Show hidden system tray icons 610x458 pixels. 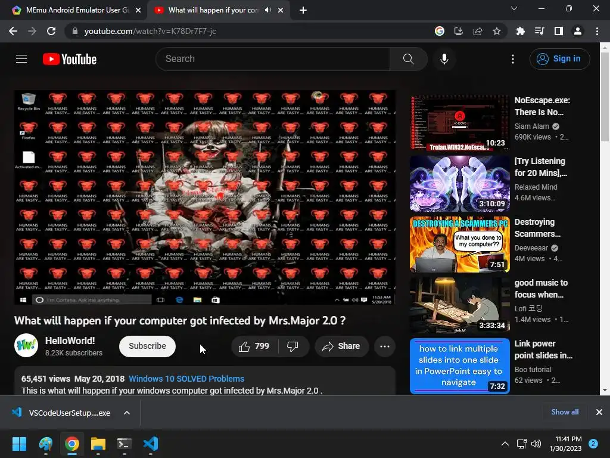pyautogui.click(x=505, y=444)
